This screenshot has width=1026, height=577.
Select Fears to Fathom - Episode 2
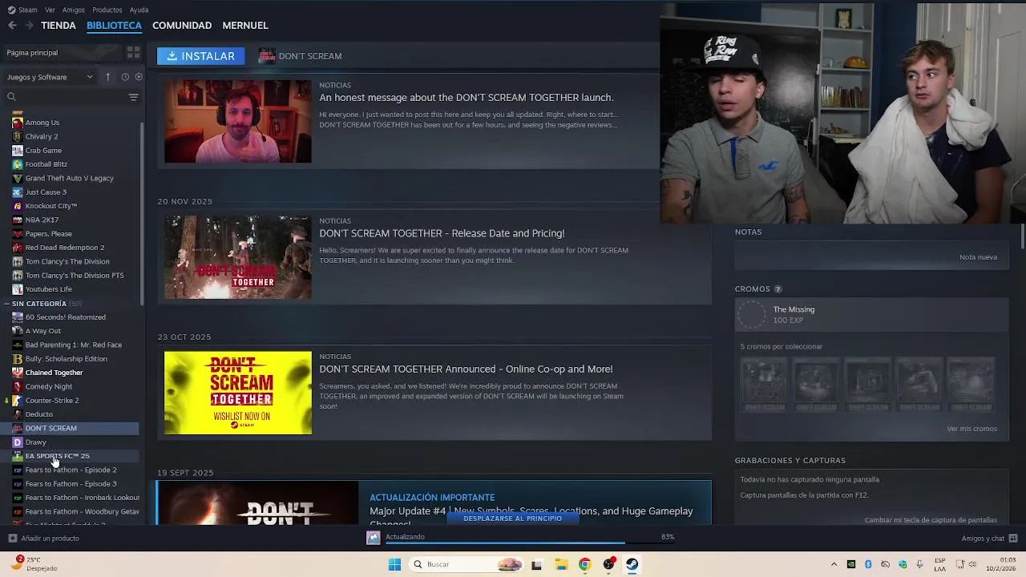(x=71, y=470)
